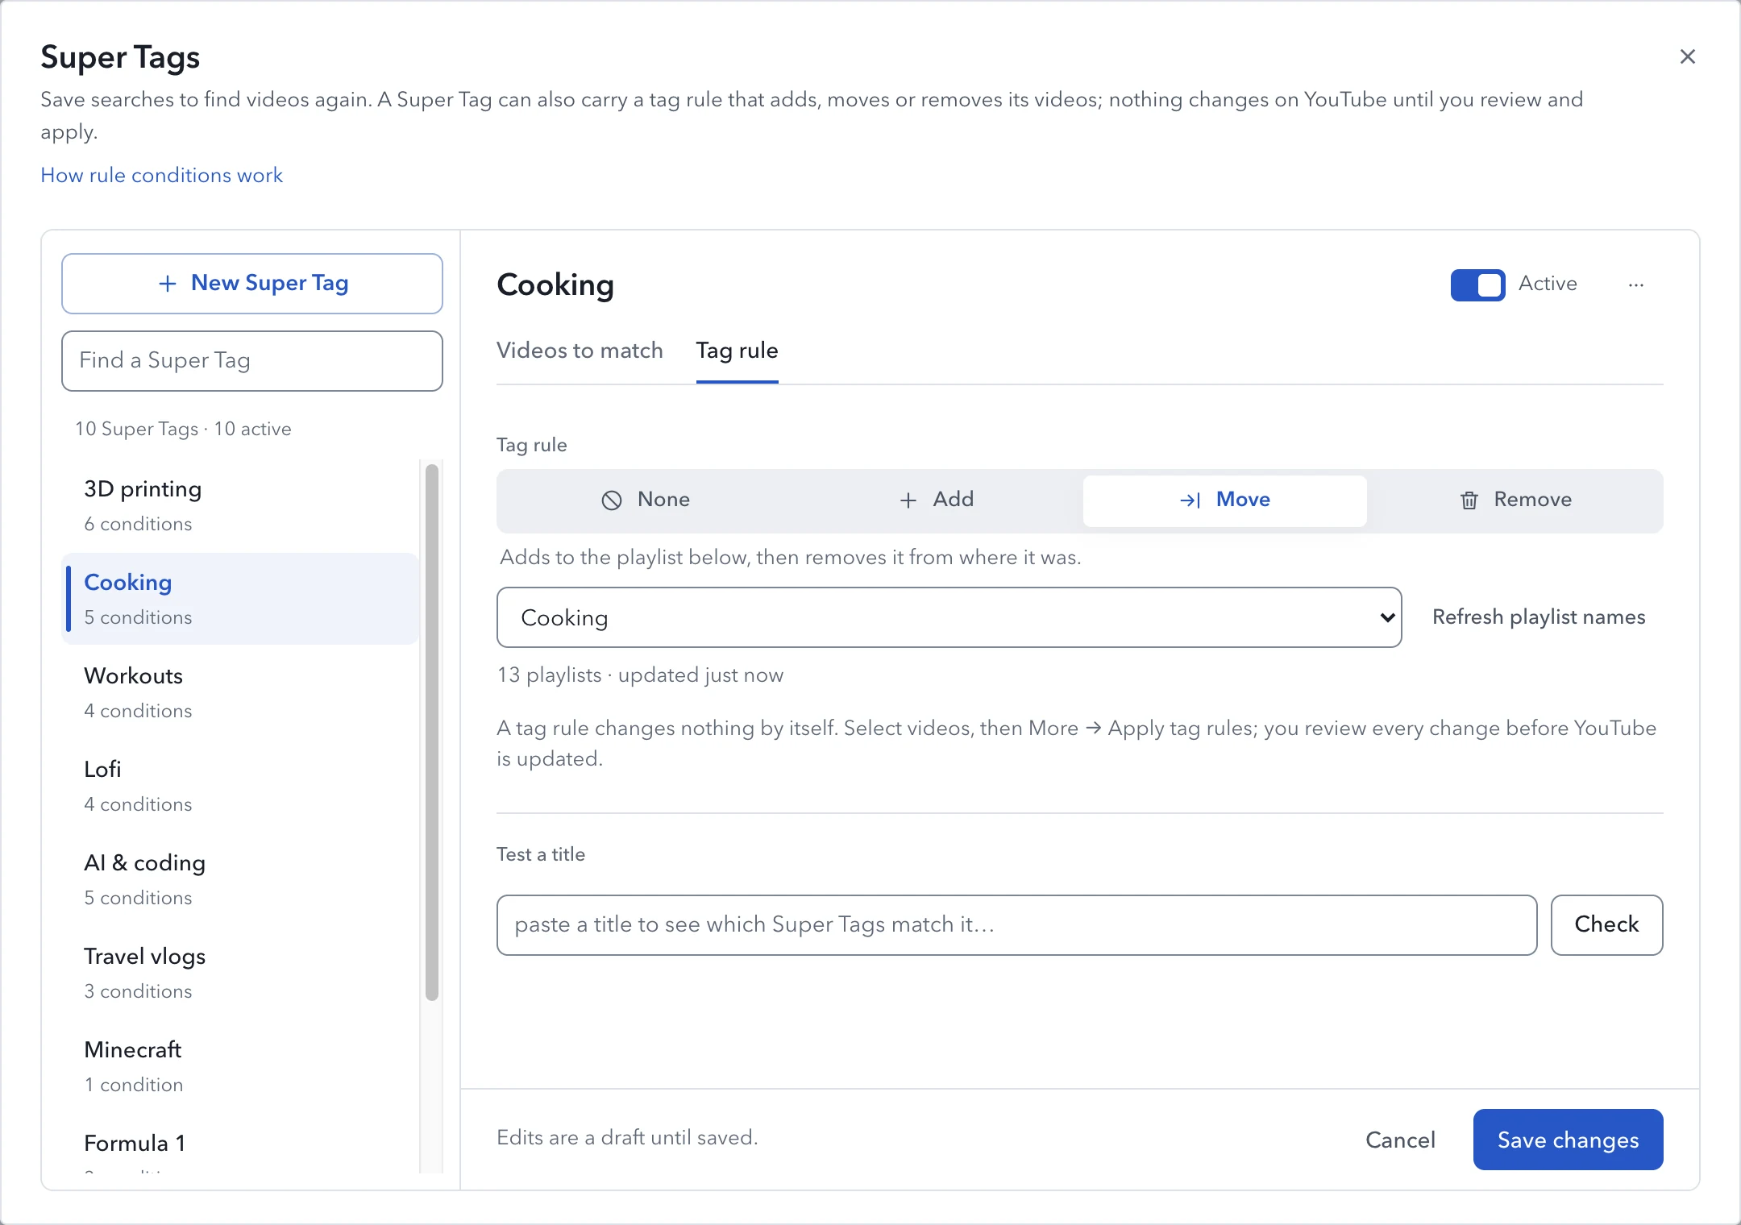
Task: Open the How rule conditions work link
Action: pyautogui.click(x=161, y=175)
